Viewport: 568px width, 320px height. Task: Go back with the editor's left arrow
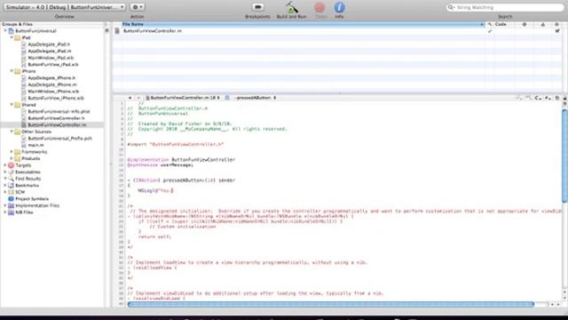point(130,98)
